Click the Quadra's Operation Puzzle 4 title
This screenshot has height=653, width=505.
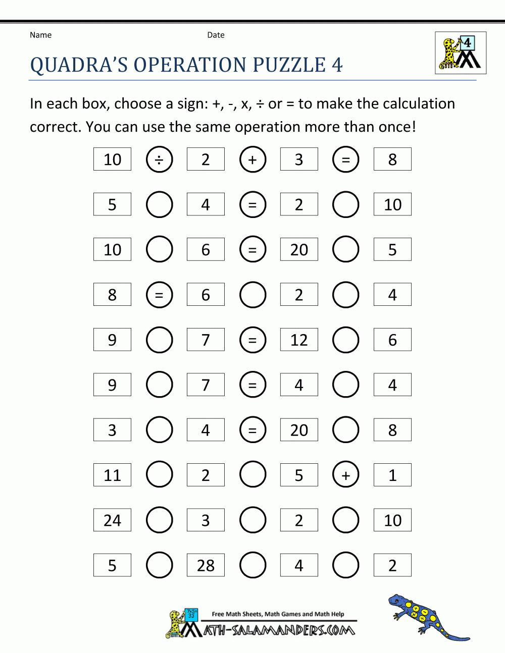click(x=186, y=65)
